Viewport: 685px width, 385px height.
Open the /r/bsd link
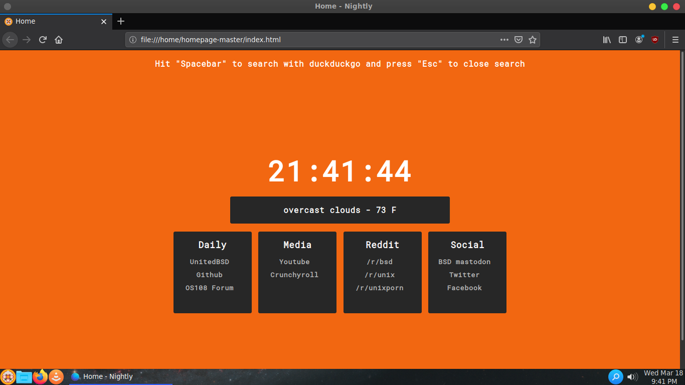(x=379, y=261)
